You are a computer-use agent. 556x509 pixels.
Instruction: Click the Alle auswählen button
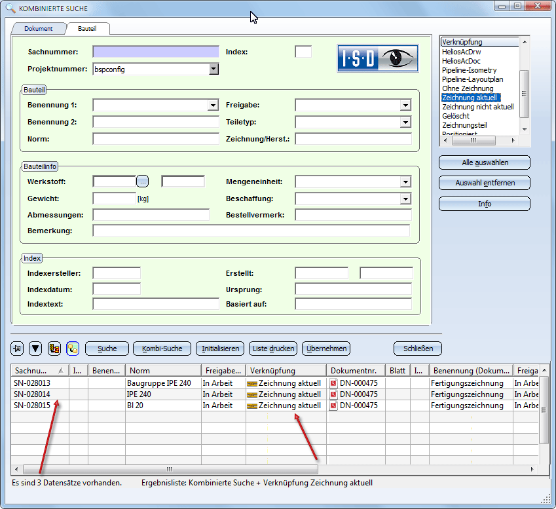pyautogui.click(x=484, y=162)
